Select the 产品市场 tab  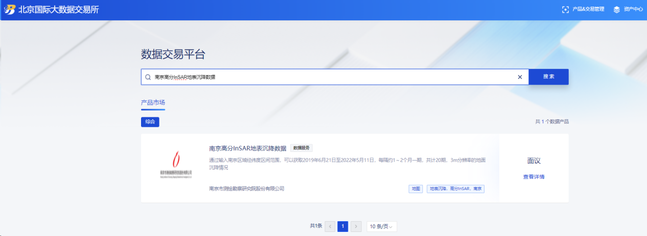153,102
